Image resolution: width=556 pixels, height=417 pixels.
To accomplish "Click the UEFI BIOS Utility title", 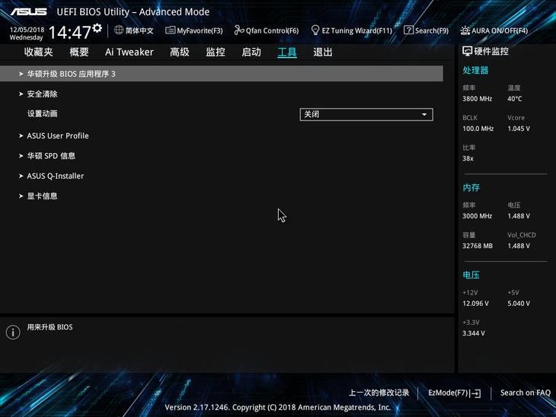I will (x=133, y=11).
